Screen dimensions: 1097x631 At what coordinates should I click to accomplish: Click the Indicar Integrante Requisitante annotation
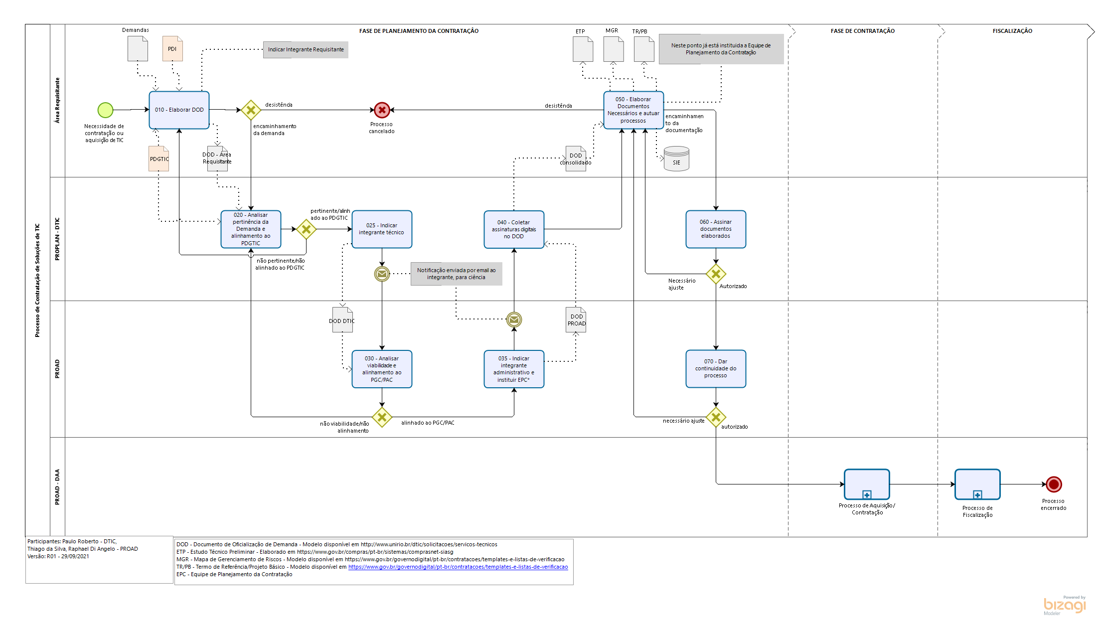click(x=306, y=49)
